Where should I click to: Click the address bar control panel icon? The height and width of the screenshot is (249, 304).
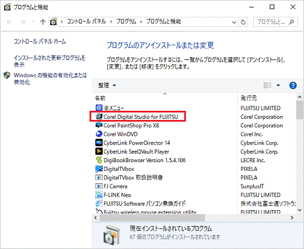(54, 22)
